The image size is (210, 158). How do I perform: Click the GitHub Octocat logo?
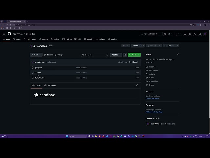point(10,34)
